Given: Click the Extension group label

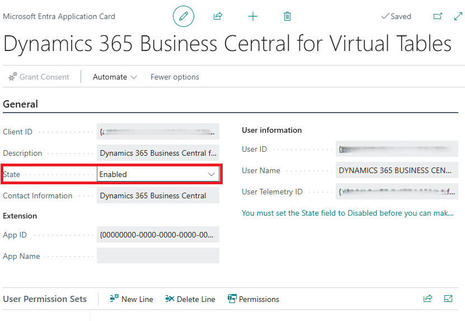Looking at the screenshot, I should pyautogui.click(x=20, y=216).
